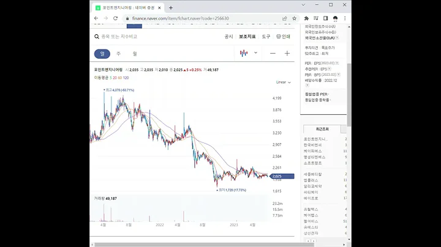Select the 월 monthly chart period
This screenshot has width=441, height=247.
[135, 54]
